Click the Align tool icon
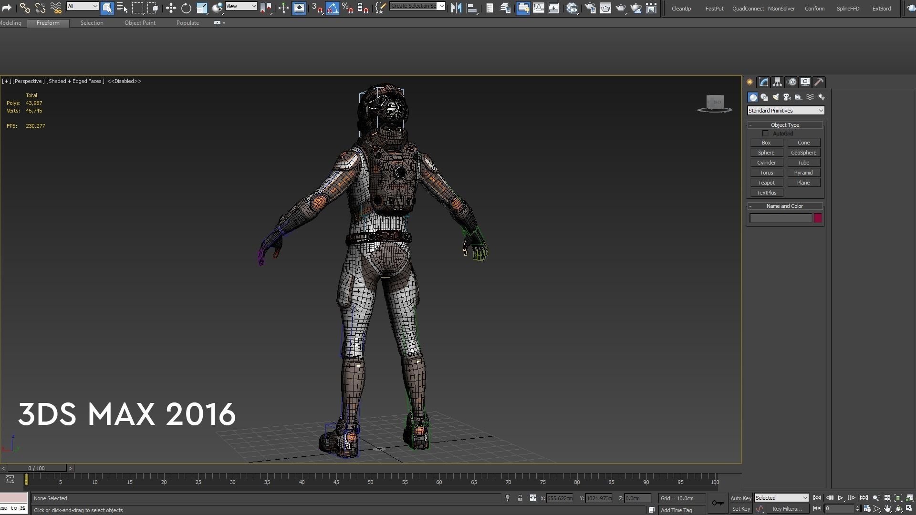Viewport: 916px width, 515px height. click(x=472, y=8)
